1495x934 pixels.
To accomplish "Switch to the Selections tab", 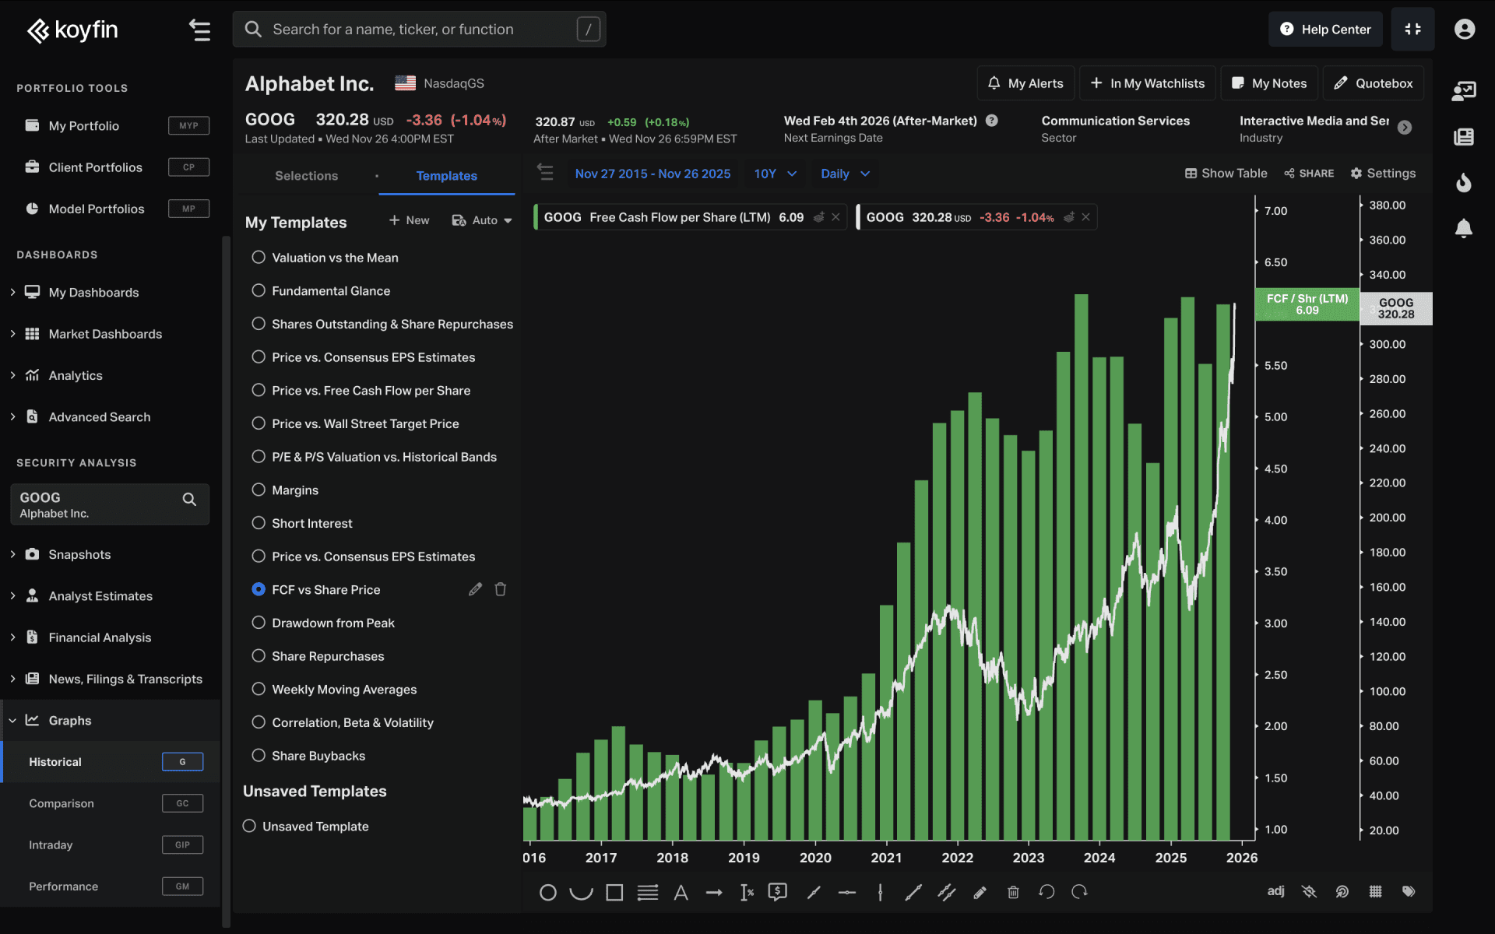I will coord(306,176).
